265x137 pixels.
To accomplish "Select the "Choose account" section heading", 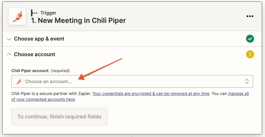I will [35, 54].
